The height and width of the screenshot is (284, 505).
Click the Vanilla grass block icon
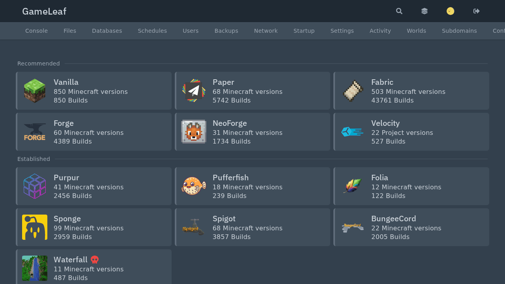point(35,91)
